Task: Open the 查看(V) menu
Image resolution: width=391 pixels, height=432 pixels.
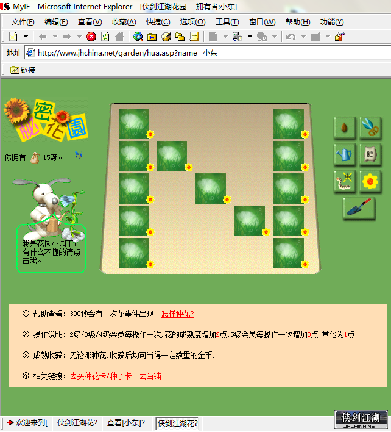Action: [x=90, y=22]
